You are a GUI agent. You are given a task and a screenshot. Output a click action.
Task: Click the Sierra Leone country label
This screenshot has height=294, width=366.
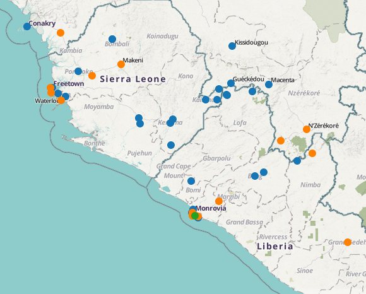coord(133,79)
